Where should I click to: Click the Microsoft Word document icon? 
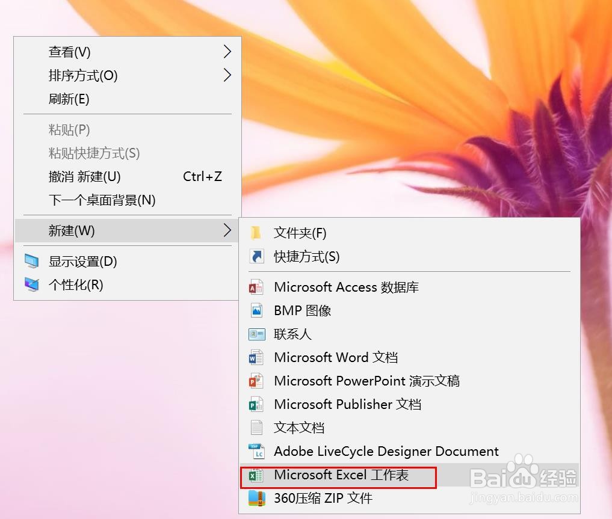click(256, 358)
